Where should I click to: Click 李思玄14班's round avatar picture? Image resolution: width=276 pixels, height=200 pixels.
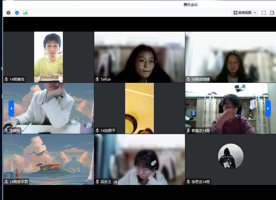231,156
